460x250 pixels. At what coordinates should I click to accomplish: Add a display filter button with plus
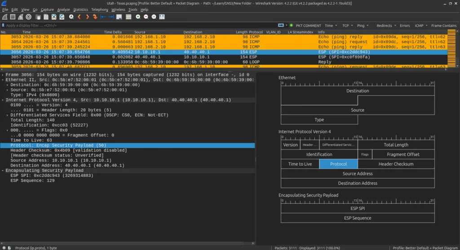(x=291, y=26)
